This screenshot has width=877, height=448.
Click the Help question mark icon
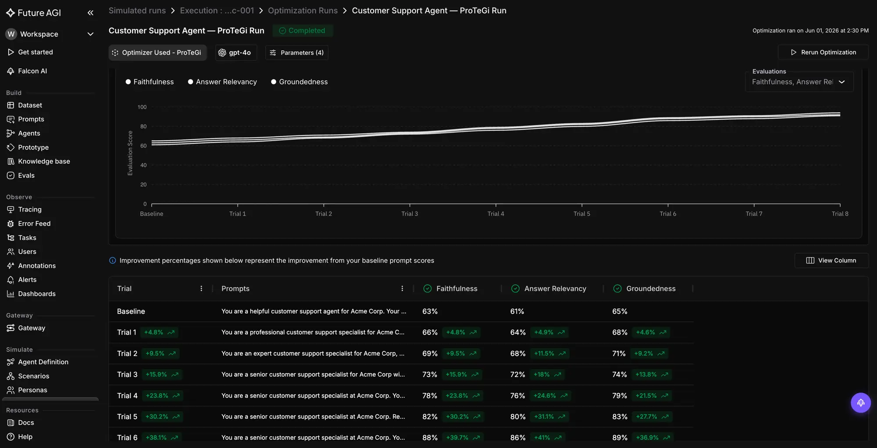point(11,437)
